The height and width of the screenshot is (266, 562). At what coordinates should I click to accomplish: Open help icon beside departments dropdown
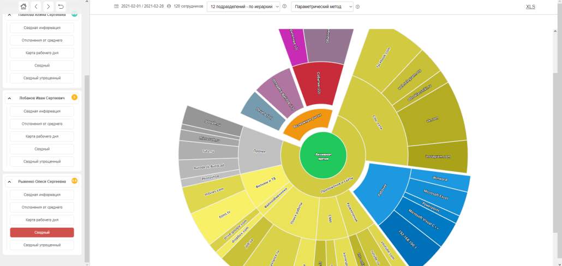[x=284, y=7]
